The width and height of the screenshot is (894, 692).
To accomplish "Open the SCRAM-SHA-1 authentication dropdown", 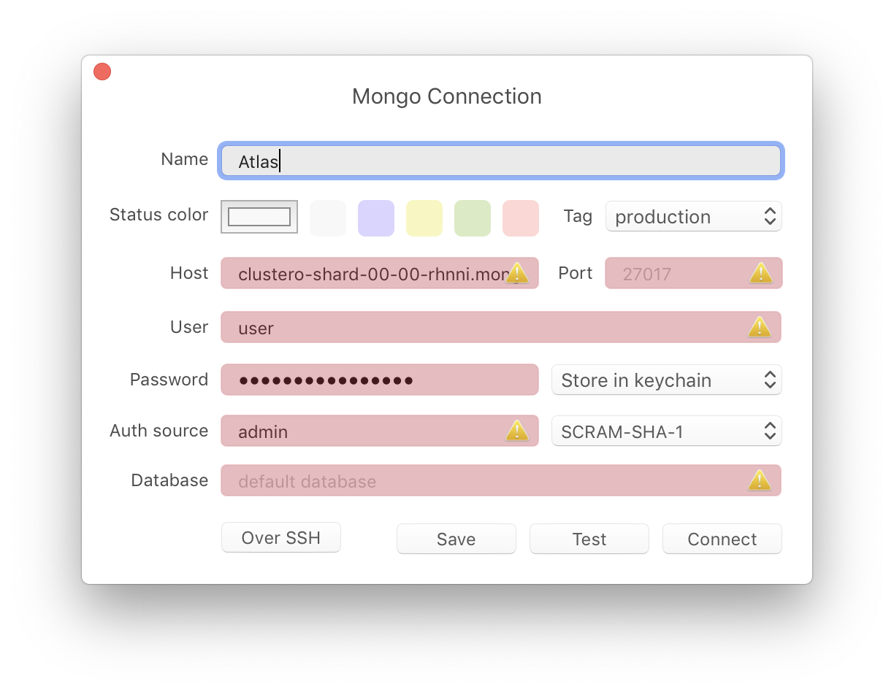I will 665,431.
